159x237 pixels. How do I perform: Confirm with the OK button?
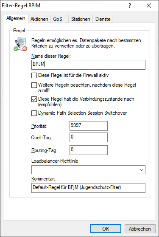(x=106, y=229)
